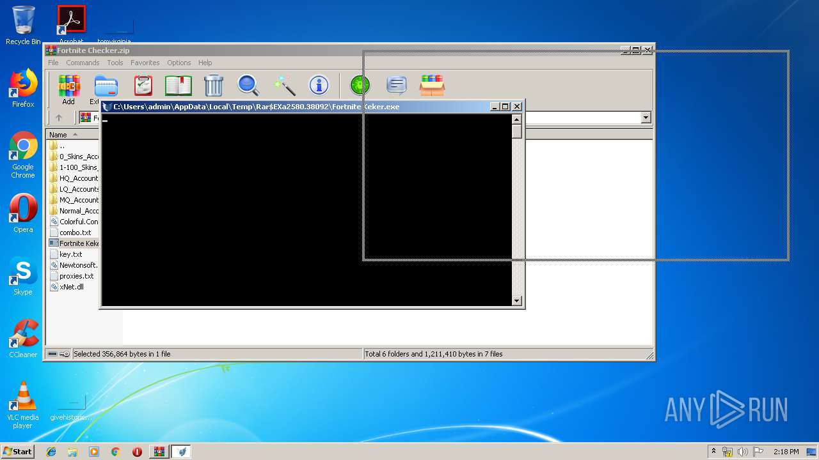This screenshot has height=460, width=819.
Task: Select the MQ_Account folder
Action: [74, 200]
